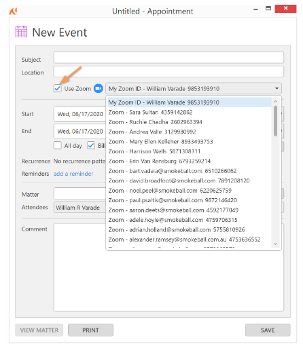Image resolution: width=303 pixels, height=344 pixels.
Task: Choose Zoom - Erin Van Rensburg entry
Action: (x=190, y=161)
